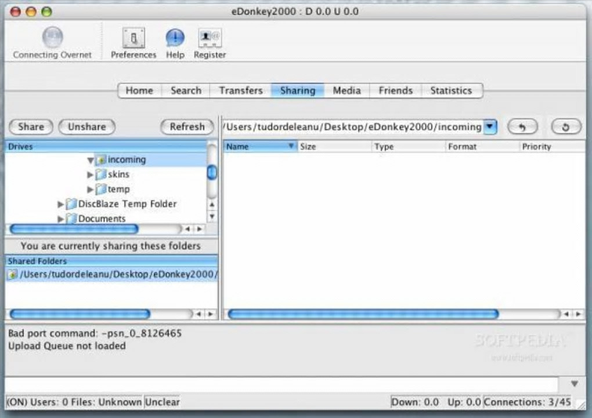Click the Refresh button

pyautogui.click(x=187, y=127)
